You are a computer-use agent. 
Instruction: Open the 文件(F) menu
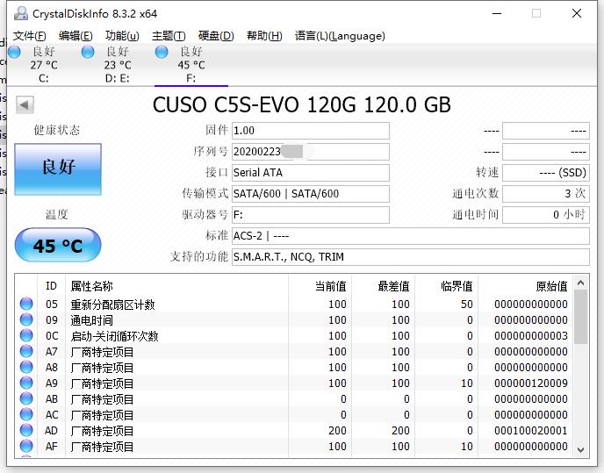pos(30,36)
